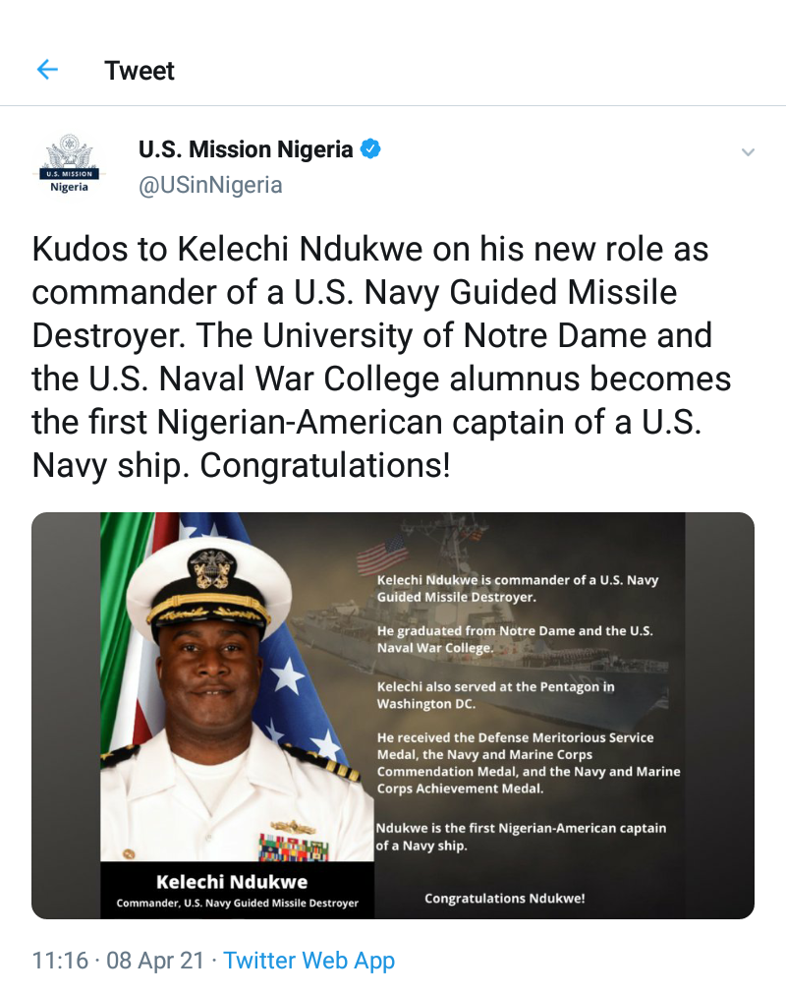Screen dimensions: 786x995
Task: Click the small American flag above the ship
Action: [382, 556]
